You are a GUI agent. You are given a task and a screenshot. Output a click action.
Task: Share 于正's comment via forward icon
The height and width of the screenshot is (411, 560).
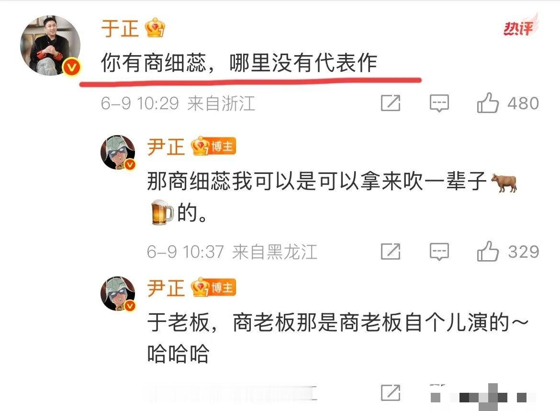click(391, 103)
